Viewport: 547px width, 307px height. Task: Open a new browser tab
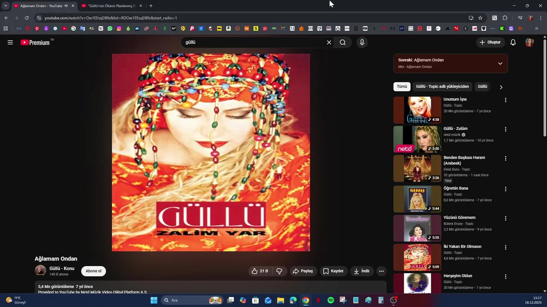[x=151, y=6]
